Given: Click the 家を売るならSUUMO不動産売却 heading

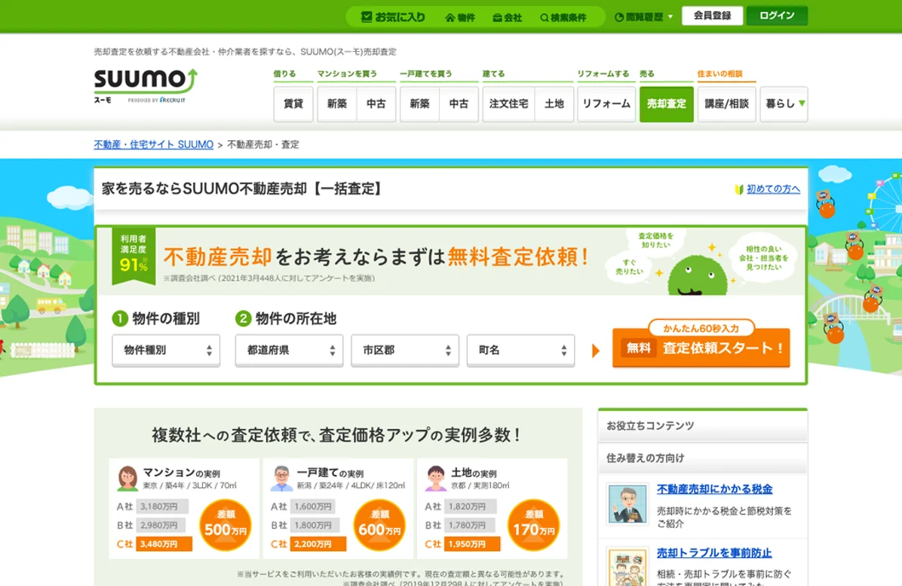Looking at the screenshot, I should pos(242,189).
